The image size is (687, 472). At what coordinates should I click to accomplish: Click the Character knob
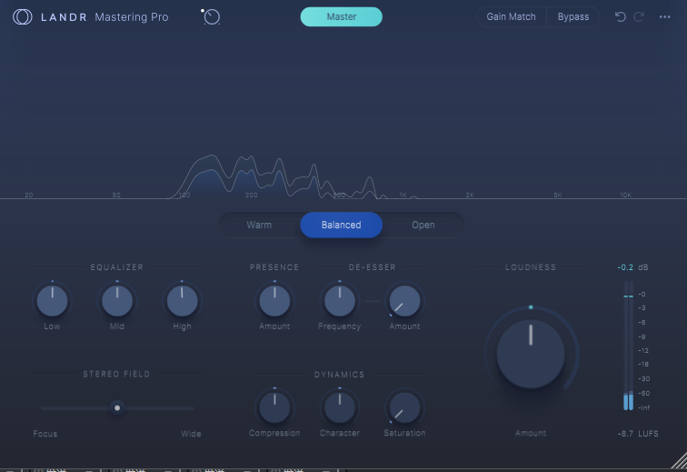(x=340, y=407)
